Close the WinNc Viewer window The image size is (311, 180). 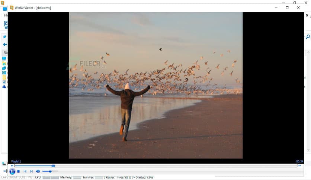click(x=298, y=8)
